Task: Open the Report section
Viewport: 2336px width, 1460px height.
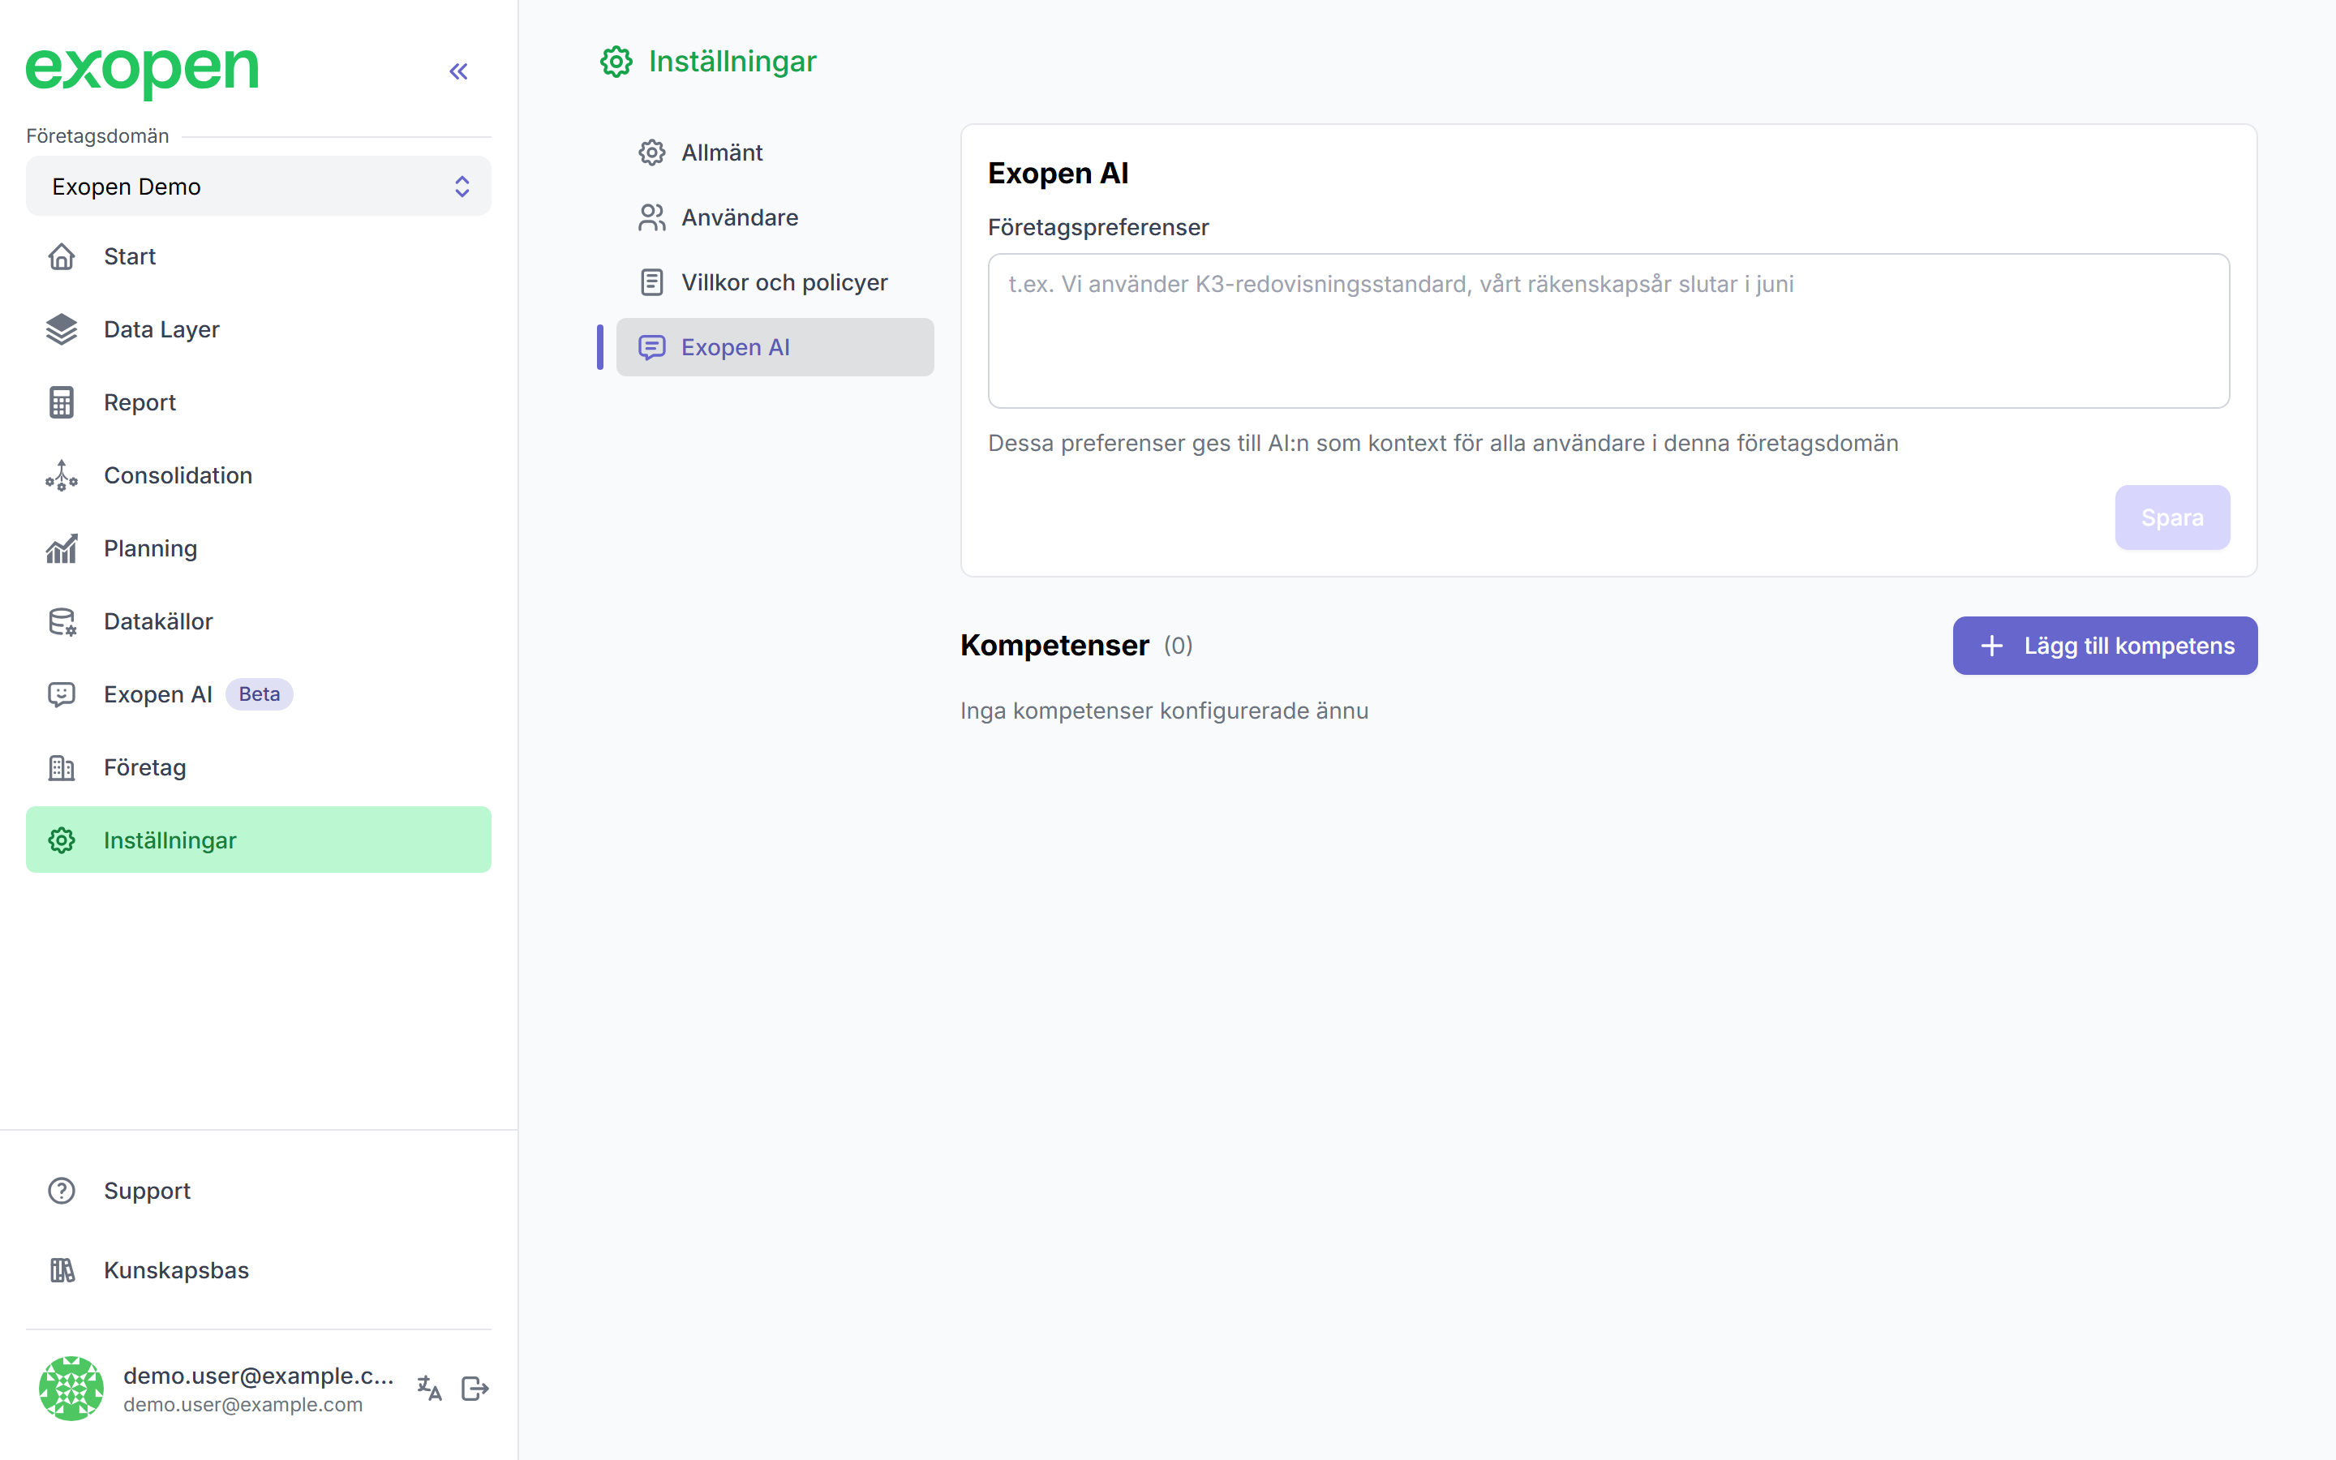Action: coord(258,402)
